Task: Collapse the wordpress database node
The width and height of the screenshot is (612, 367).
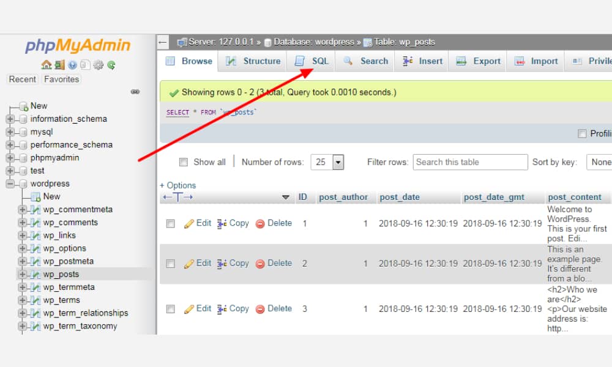Action: (10, 183)
